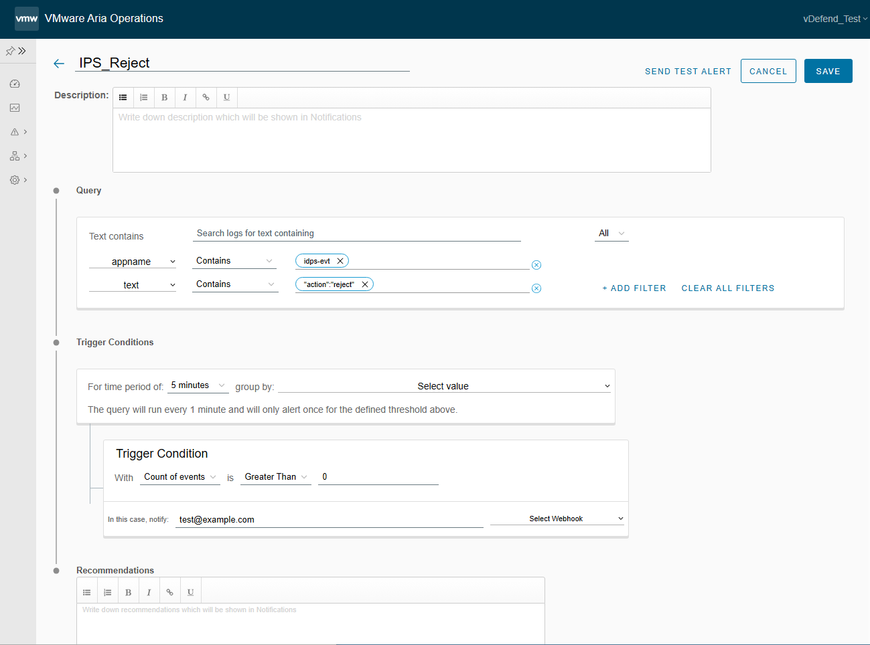Apply numbered list in Recommendations toolbar
Viewport: 870px width, 645px height.
108,593
